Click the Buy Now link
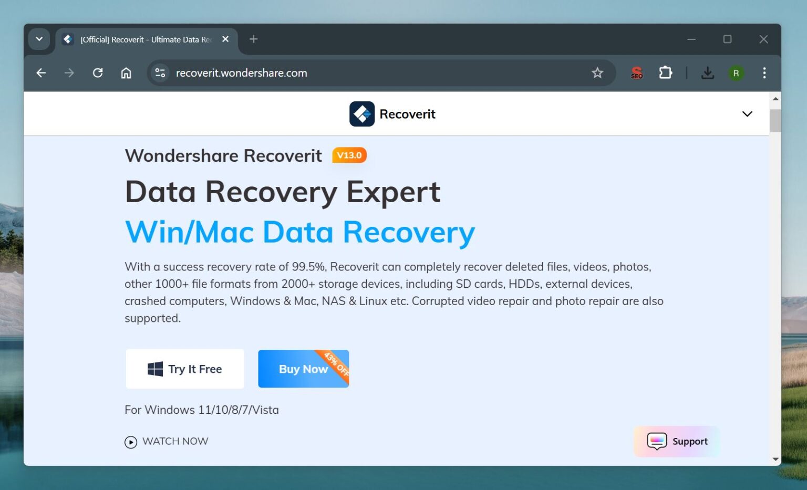The width and height of the screenshot is (807, 490). click(302, 368)
